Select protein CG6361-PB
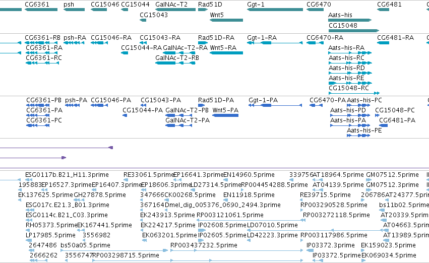Image resolution: width=429 pixels, height=263 pixels. 44,100
